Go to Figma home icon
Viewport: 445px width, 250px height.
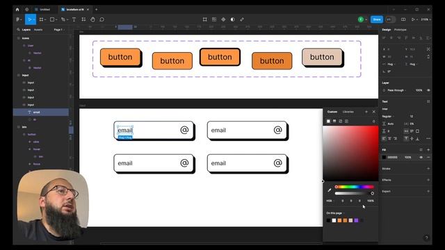coord(17,9)
